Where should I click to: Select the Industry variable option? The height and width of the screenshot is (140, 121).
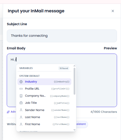(x=44, y=82)
